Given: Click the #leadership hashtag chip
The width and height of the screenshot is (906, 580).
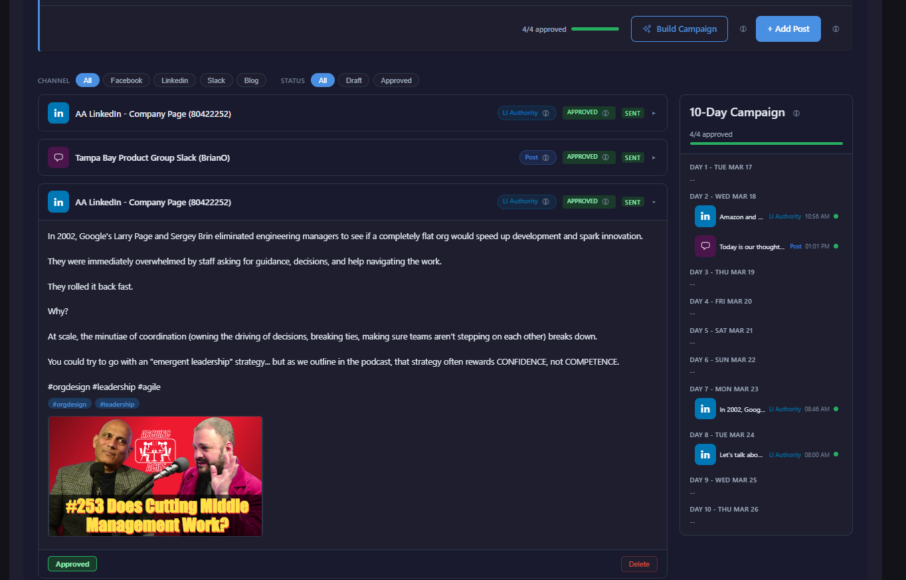Looking at the screenshot, I should (x=117, y=404).
